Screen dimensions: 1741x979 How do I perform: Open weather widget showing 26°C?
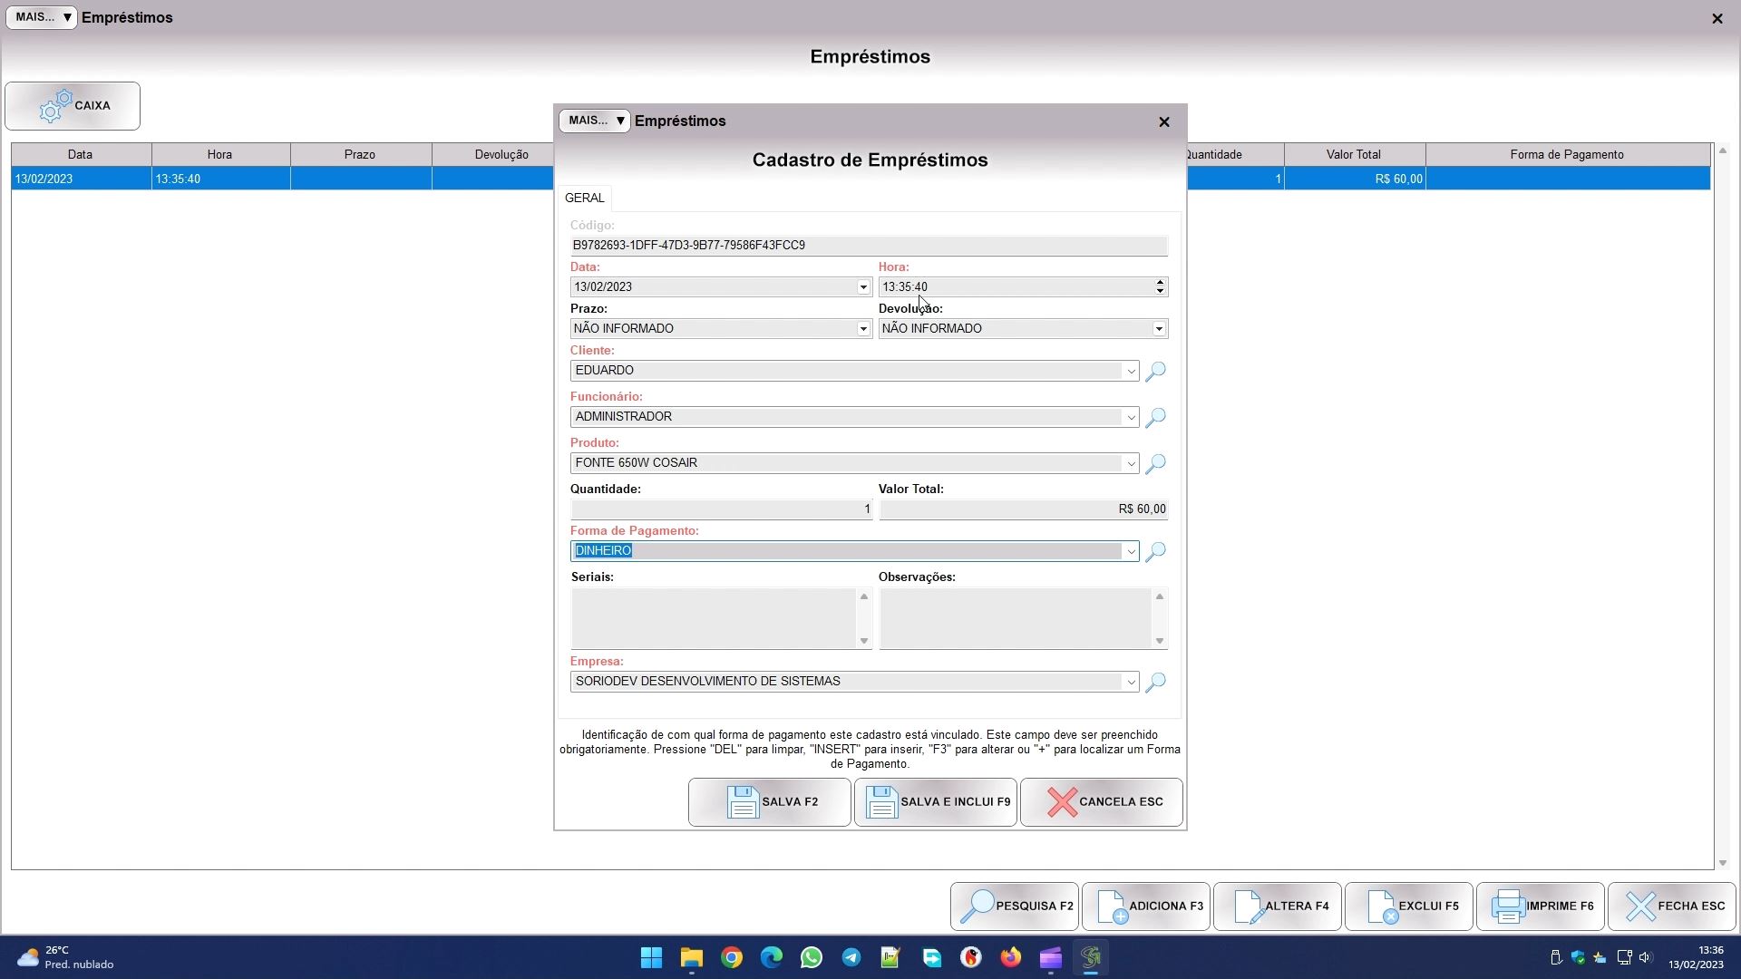coord(65,958)
